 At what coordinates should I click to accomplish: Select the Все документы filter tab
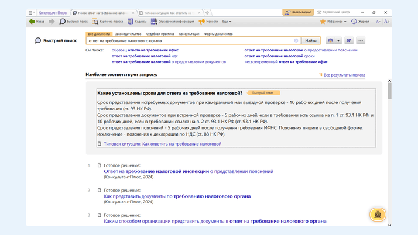click(99, 34)
